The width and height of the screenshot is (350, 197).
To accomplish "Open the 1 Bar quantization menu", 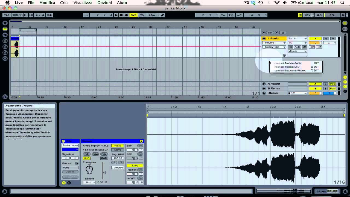I will [x=153, y=15].
